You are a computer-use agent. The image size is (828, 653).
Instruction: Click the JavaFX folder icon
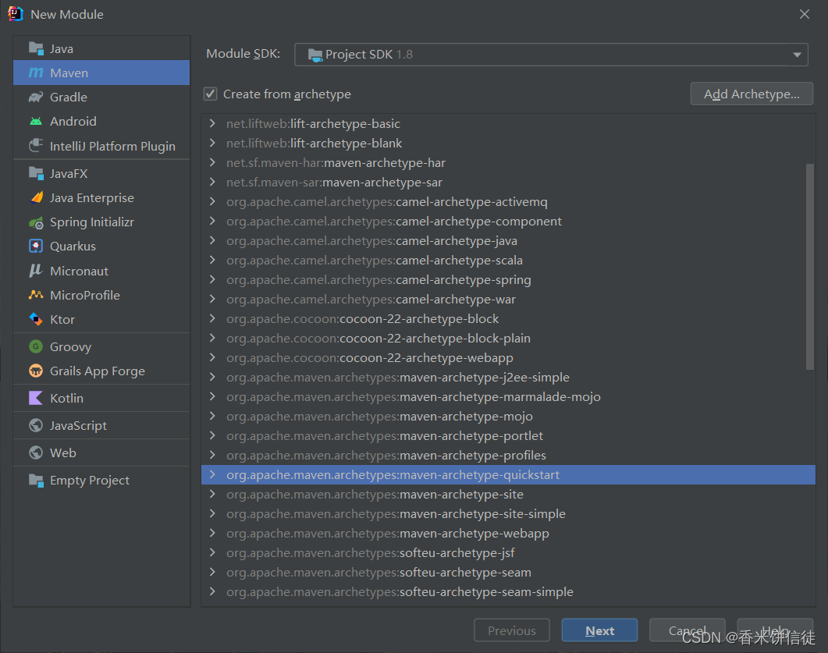[36, 173]
